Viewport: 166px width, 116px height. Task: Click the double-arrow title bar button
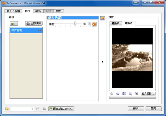[x=136, y=2]
